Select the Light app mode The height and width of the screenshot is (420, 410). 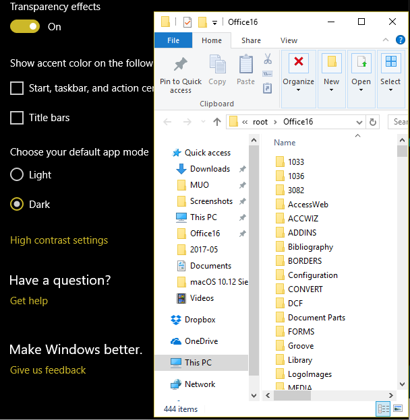click(x=17, y=174)
